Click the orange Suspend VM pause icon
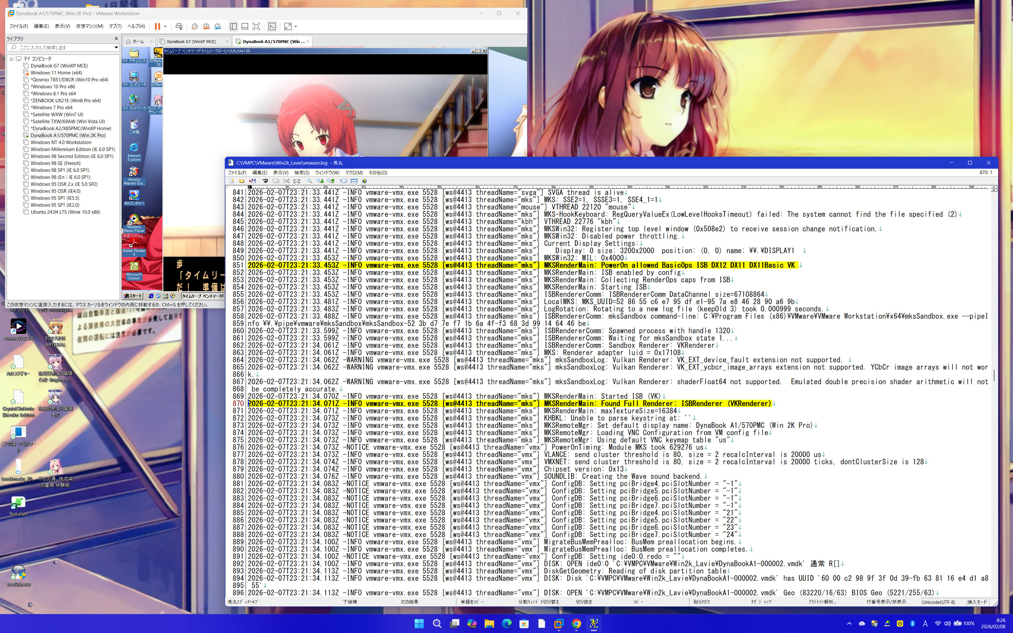1013x633 pixels. tap(157, 26)
